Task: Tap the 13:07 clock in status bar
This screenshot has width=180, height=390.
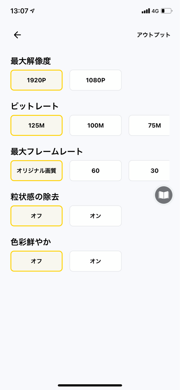Action: [19, 11]
